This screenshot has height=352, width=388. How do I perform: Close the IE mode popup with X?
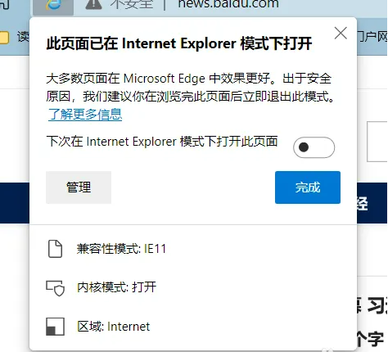click(x=341, y=34)
